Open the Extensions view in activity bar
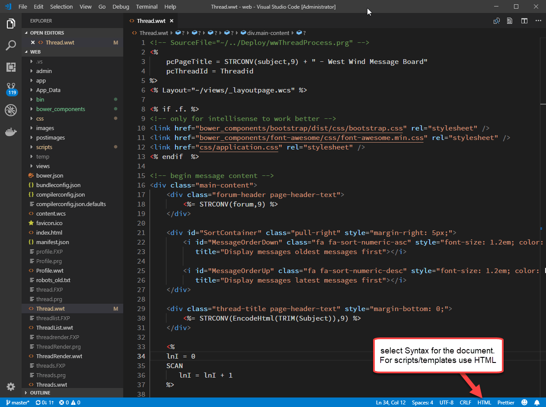The height and width of the screenshot is (407, 546). [x=11, y=67]
